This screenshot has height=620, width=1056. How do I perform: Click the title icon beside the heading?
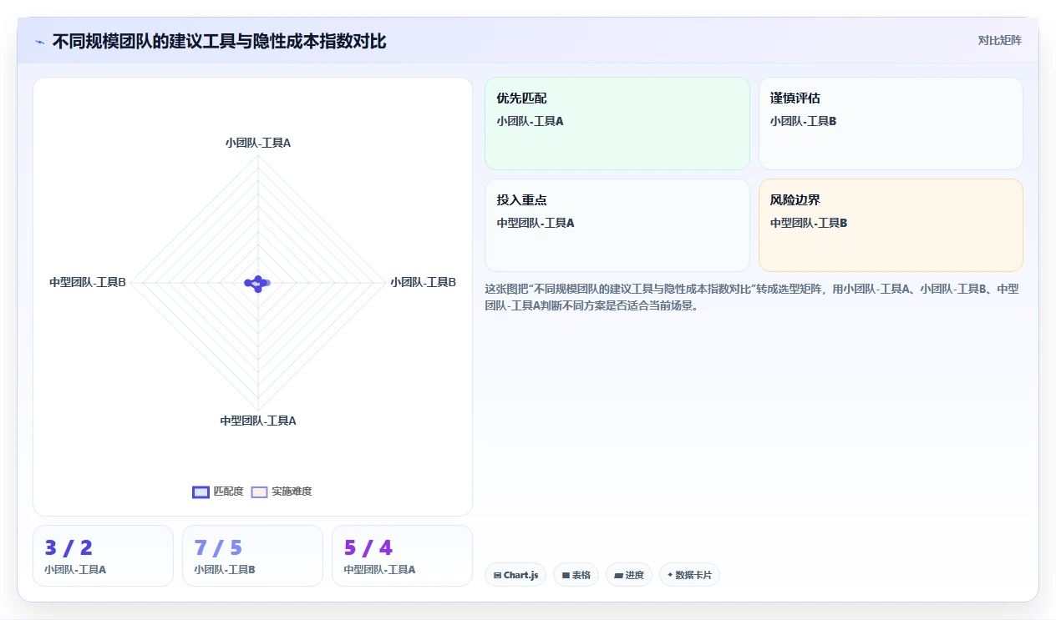[x=40, y=42]
